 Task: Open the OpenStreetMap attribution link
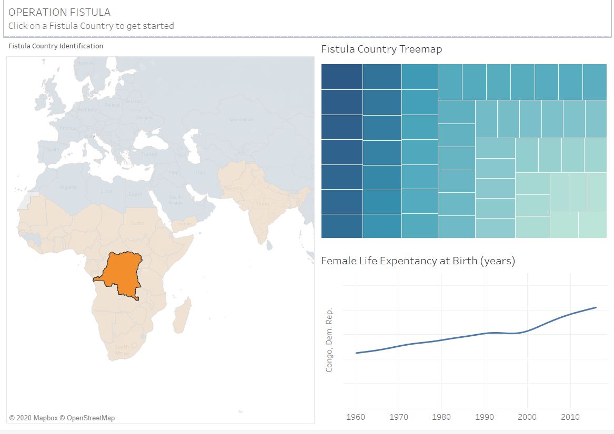[87, 418]
